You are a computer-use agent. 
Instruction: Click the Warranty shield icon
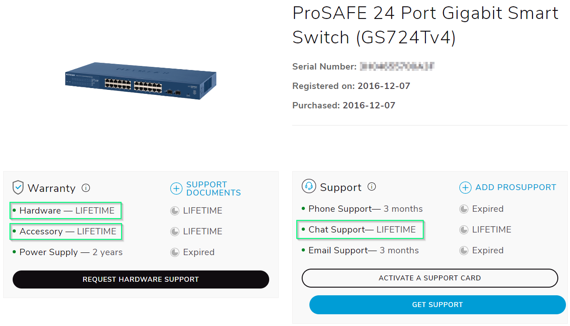(18, 187)
